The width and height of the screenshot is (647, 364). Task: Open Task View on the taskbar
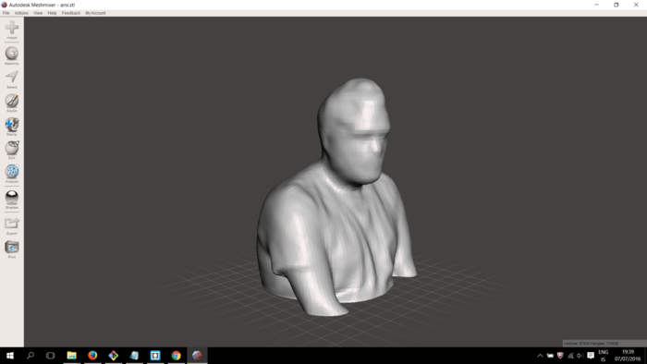(x=50, y=356)
